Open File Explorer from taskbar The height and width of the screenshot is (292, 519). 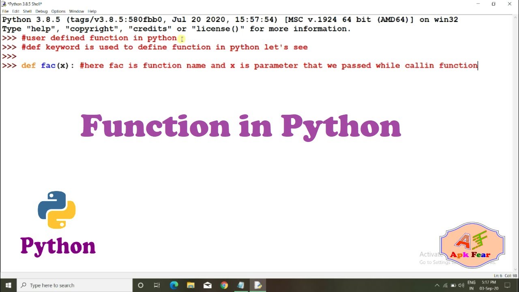(x=191, y=285)
